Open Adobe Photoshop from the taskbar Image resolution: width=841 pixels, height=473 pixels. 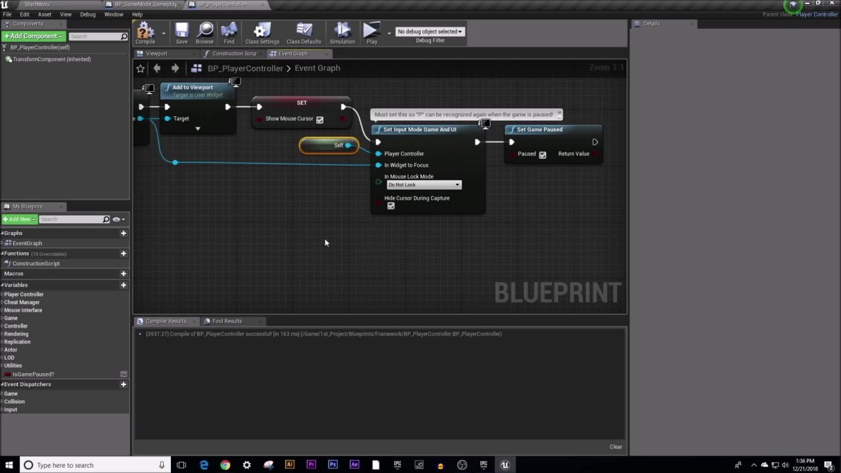(332, 465)
